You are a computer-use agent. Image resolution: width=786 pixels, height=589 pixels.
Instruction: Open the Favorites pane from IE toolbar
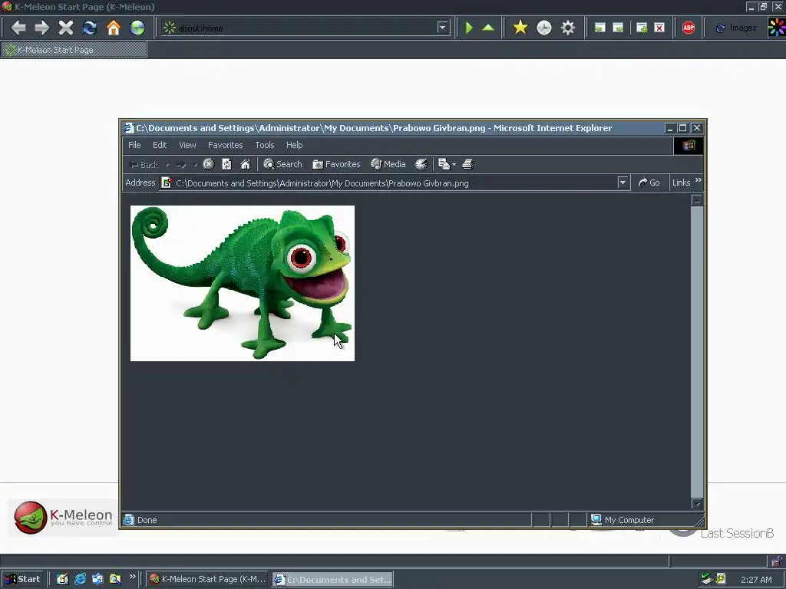(x=336, y=164)
